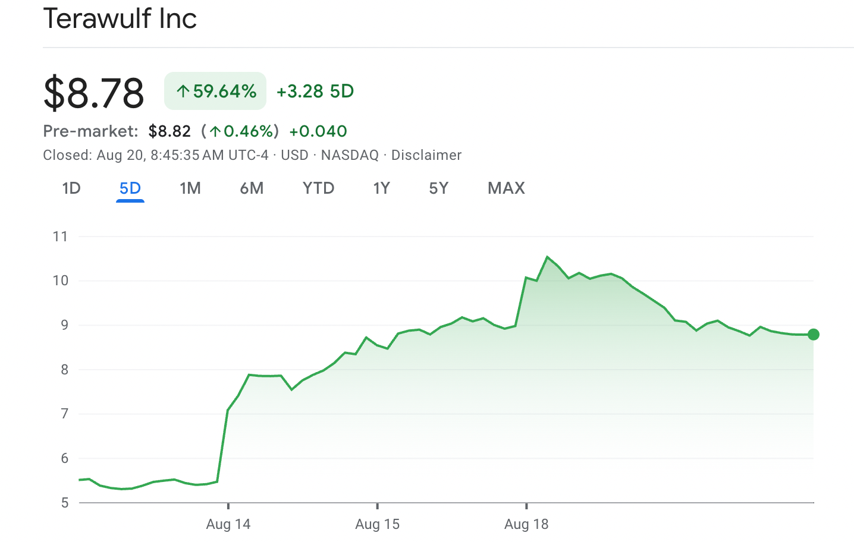Click the up-arrow inside the pre-market percentage
The height and width of the screenshot is (542, 854).
[216, 131]
